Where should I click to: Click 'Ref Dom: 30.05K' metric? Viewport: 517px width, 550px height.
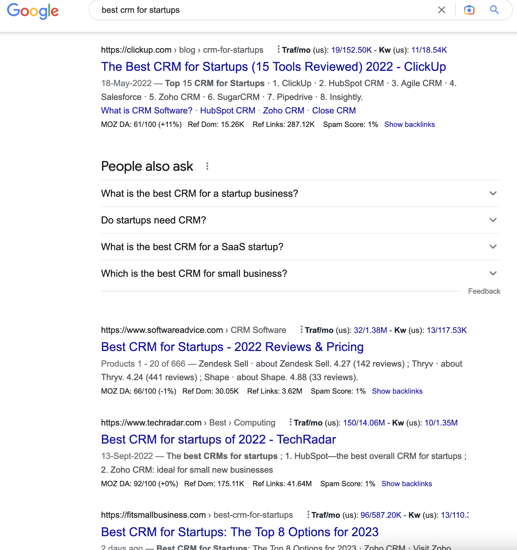(x=211, y=391)
